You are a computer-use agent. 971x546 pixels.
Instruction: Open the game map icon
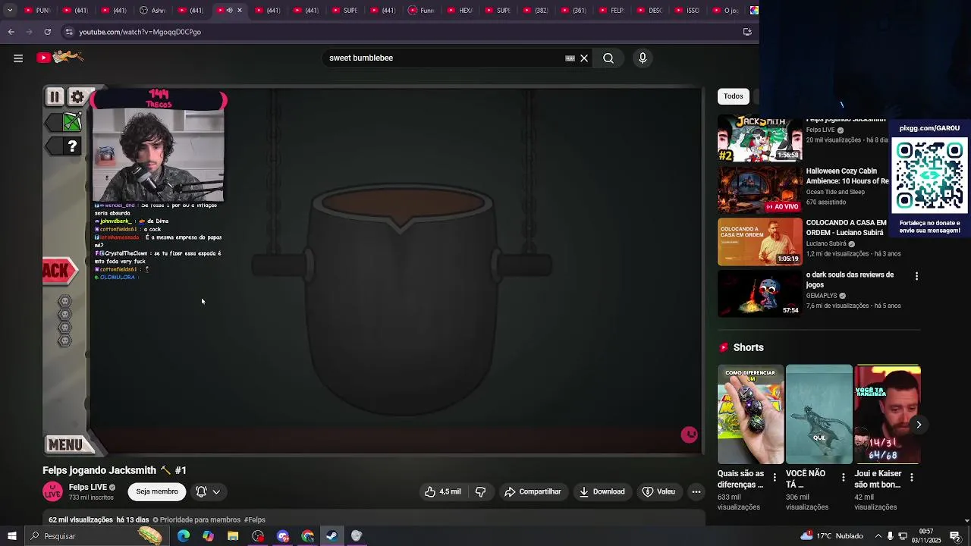pos(72,121)
